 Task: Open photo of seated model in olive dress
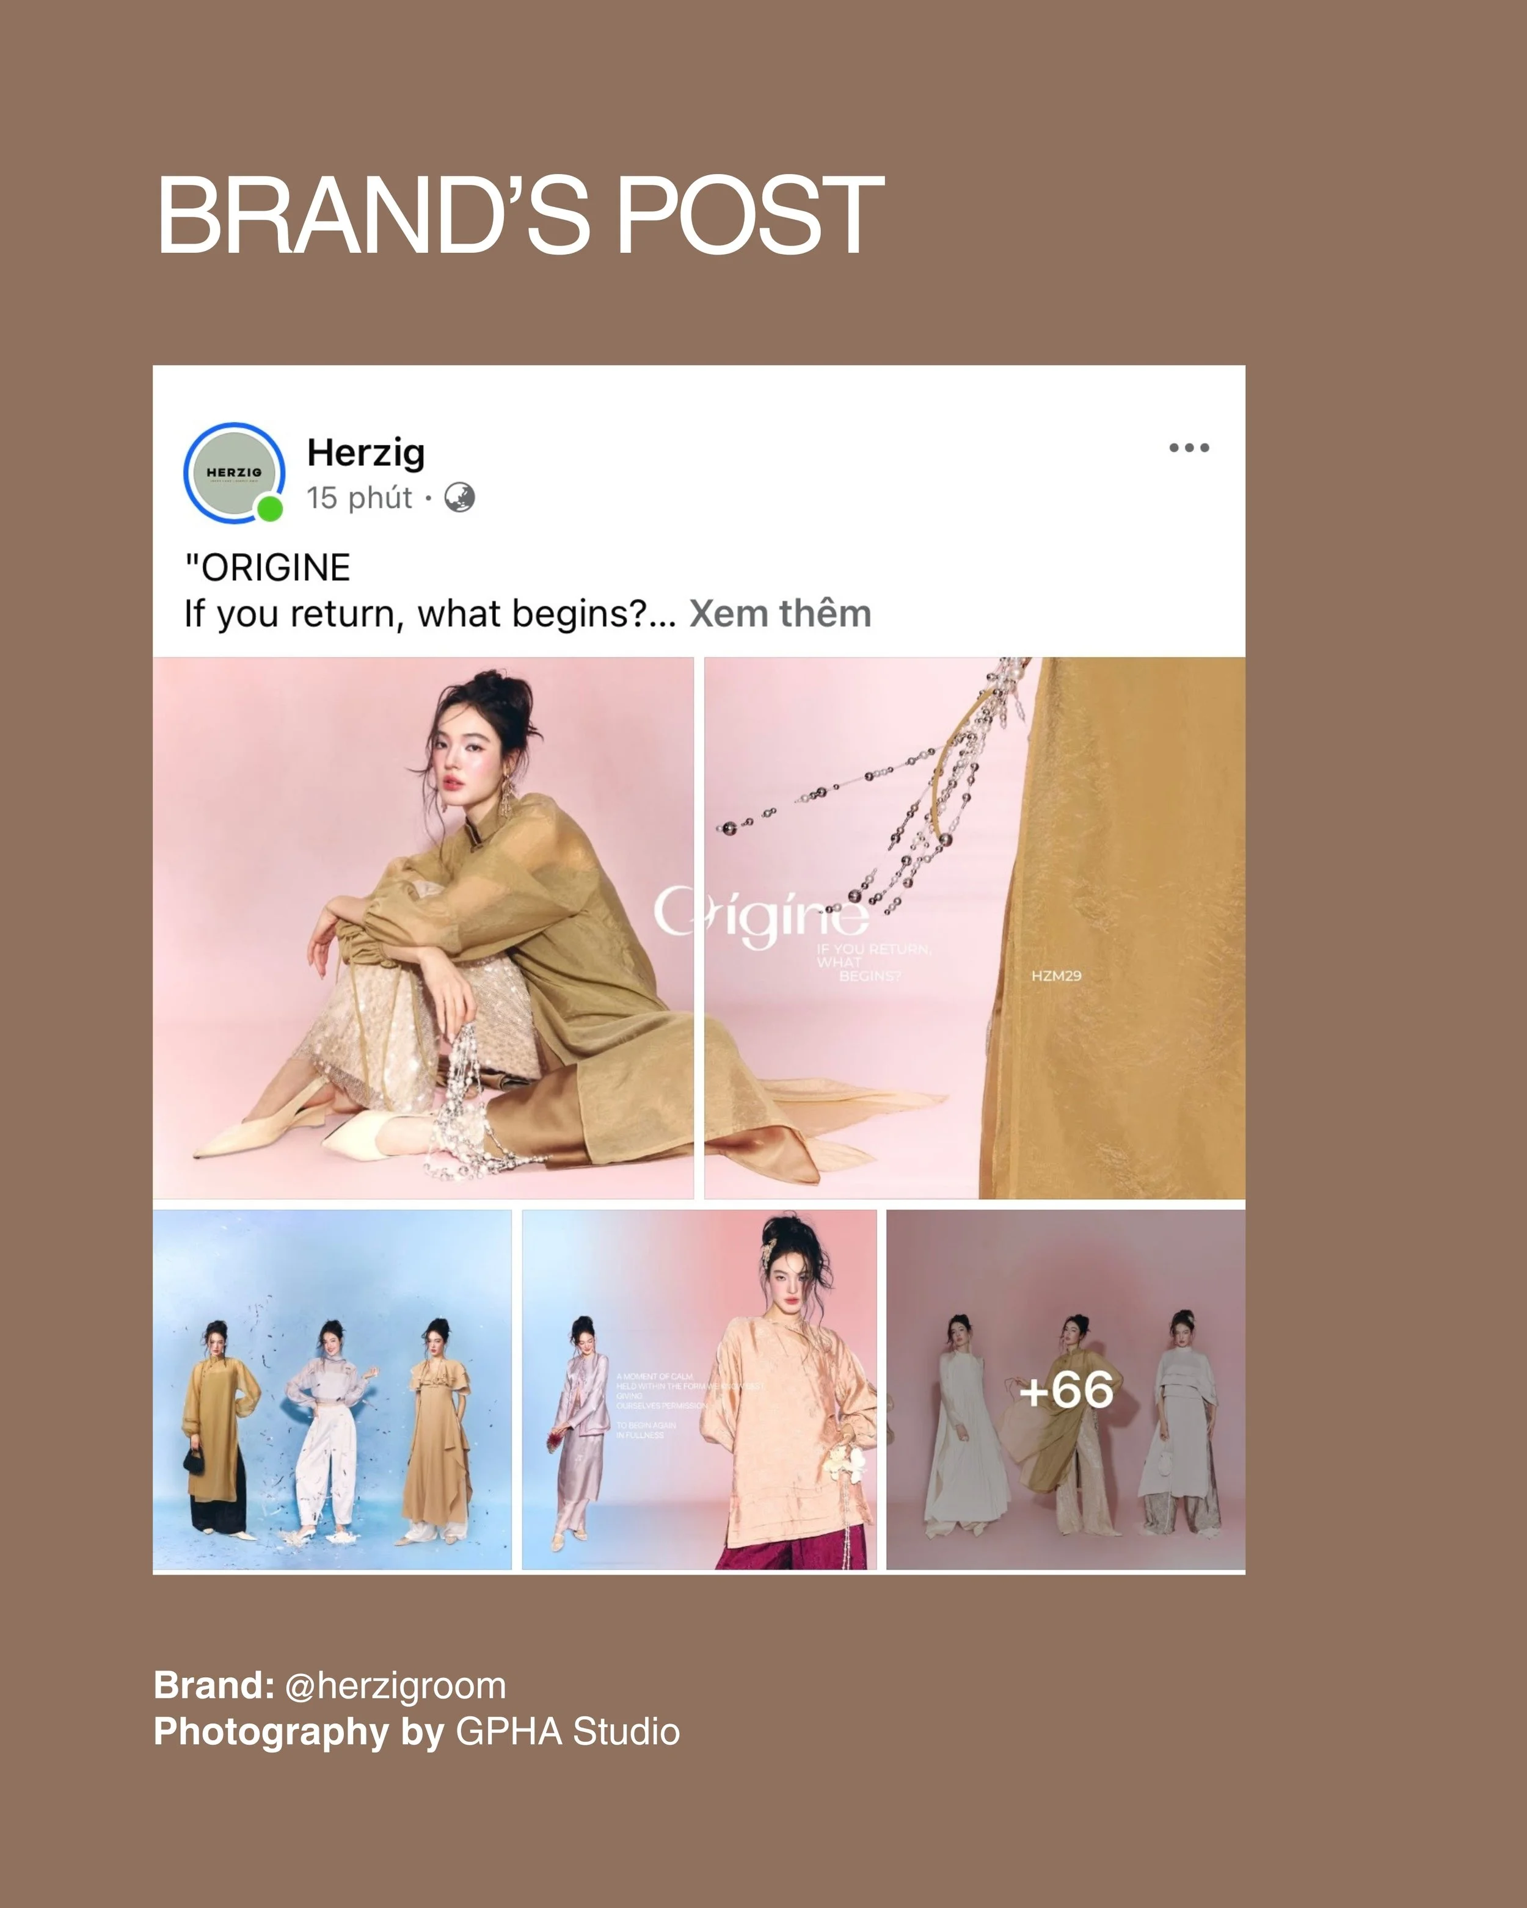pyautogui.click(x=423, y=927)
